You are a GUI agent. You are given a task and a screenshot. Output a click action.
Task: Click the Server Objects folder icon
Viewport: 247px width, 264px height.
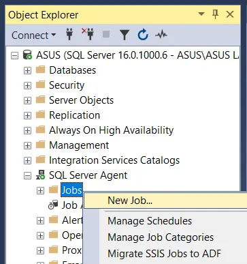point(41,100)
